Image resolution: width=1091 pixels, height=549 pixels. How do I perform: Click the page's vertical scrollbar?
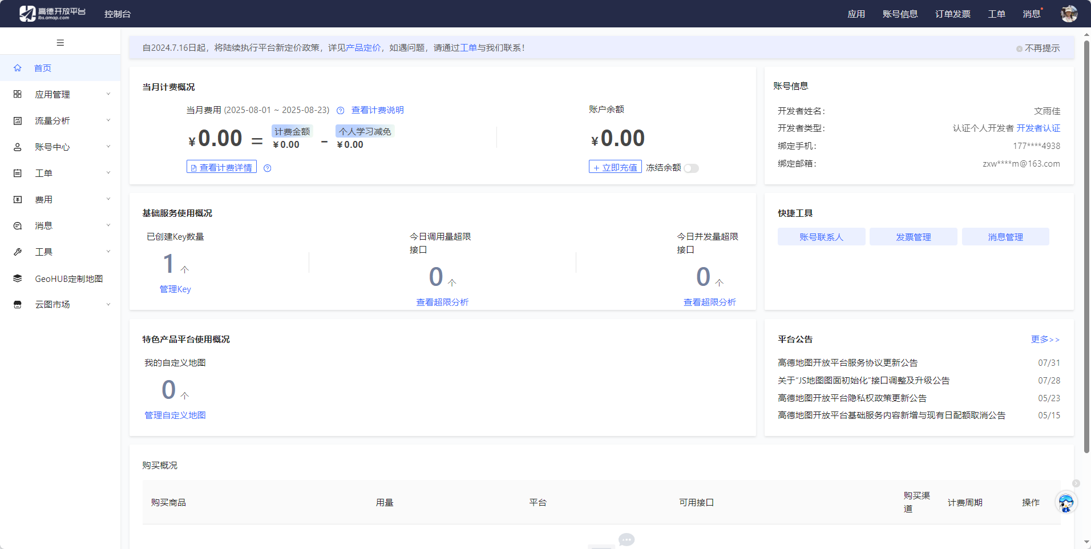[1086, 245]
